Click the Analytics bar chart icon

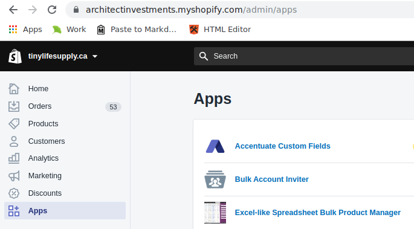[14, 158]
